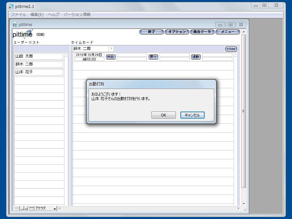Click the 外出 button

pyautogui.click(x=111, y=57)
